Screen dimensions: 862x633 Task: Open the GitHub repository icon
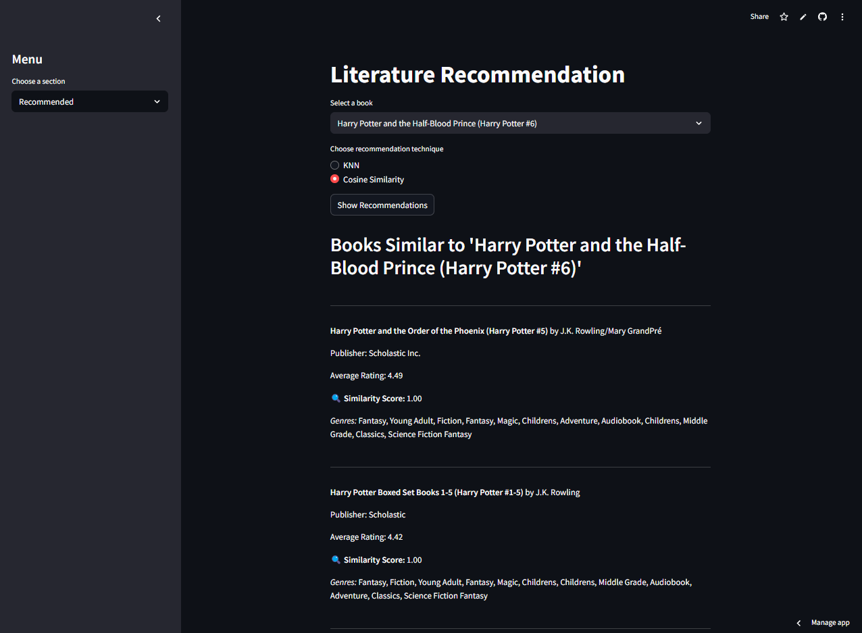[x=822, y=17]
